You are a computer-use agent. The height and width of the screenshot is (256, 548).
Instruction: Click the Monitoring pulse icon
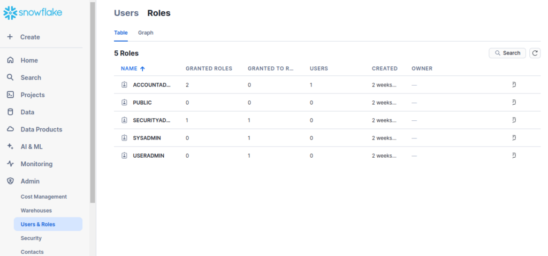click(x=10, y=164)
